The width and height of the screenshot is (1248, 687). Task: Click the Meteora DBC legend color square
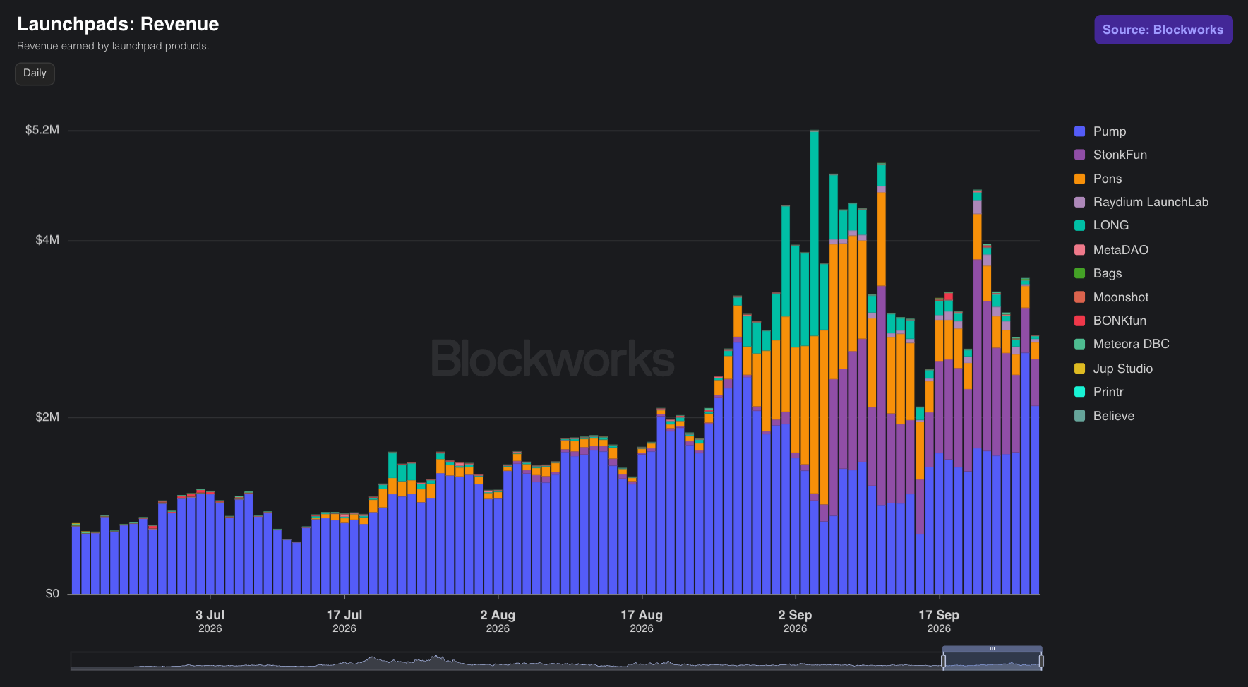pos(1079,344)
